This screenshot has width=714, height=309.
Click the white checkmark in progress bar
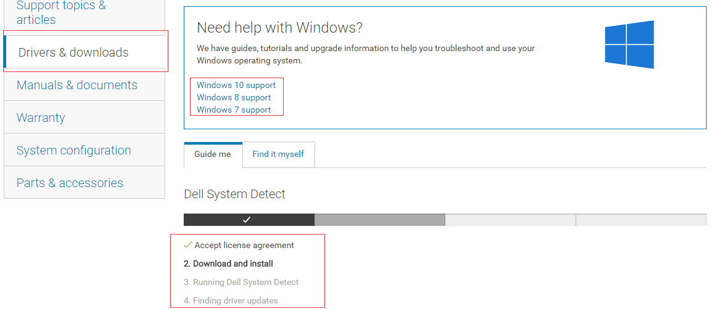point(247,220)
